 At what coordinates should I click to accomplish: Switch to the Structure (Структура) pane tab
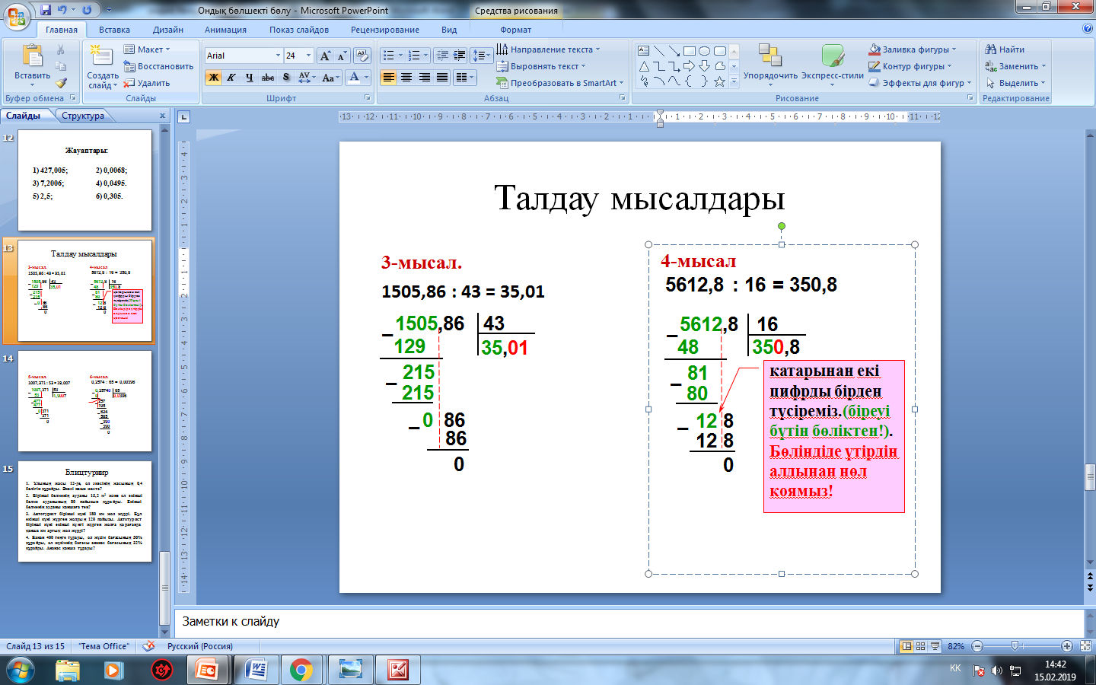[83, 116]
